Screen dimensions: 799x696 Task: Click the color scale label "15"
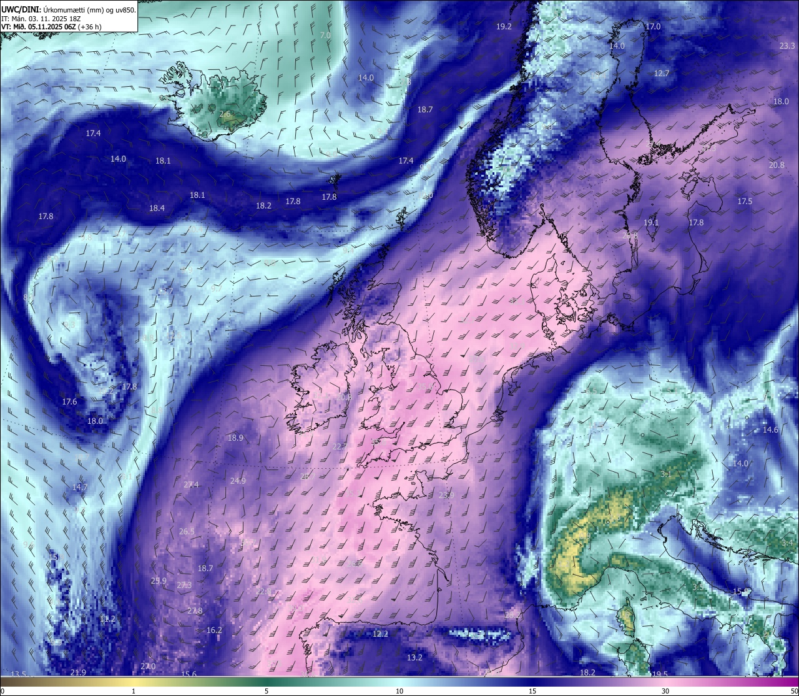click(x=532, y=691)
